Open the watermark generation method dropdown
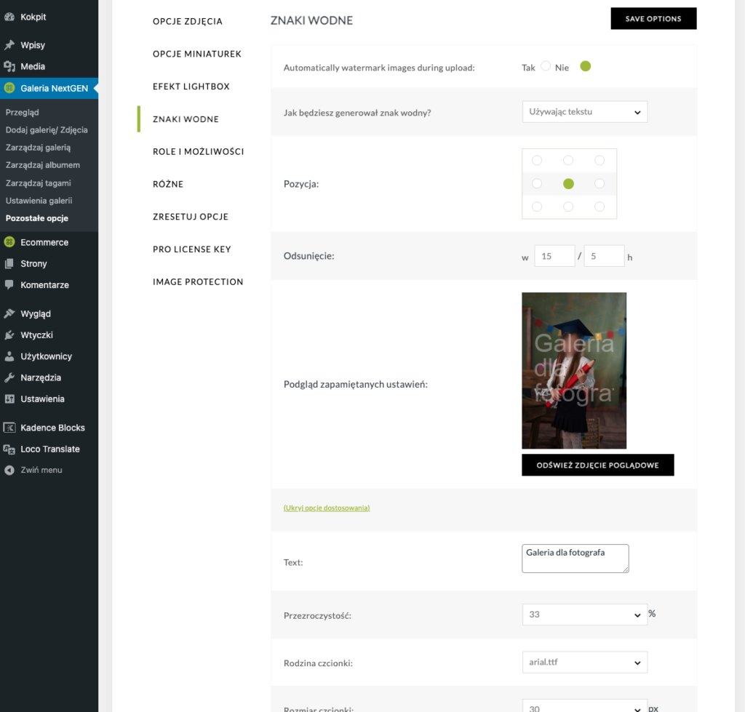Viewport: 745px width, 712px height. click(x=584, y=112)
